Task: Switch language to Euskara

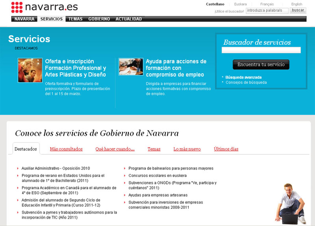Action: click(240, 4)
